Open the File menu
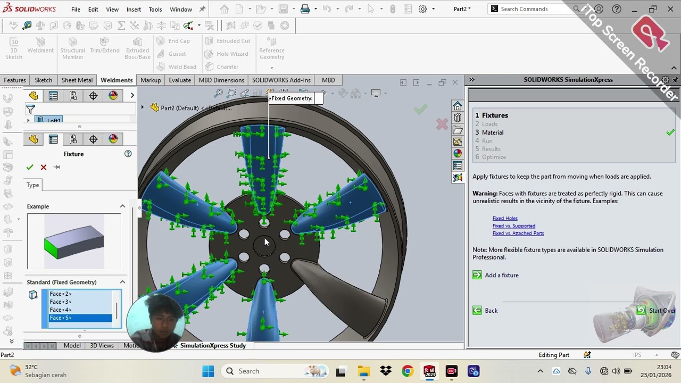Screen dimensions: 681x383 76,9
